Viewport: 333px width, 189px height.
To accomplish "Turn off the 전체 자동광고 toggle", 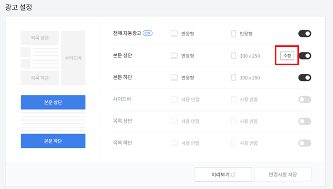I will point(305,34).
